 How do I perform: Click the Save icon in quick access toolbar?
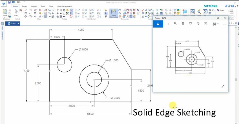(9, 2)
